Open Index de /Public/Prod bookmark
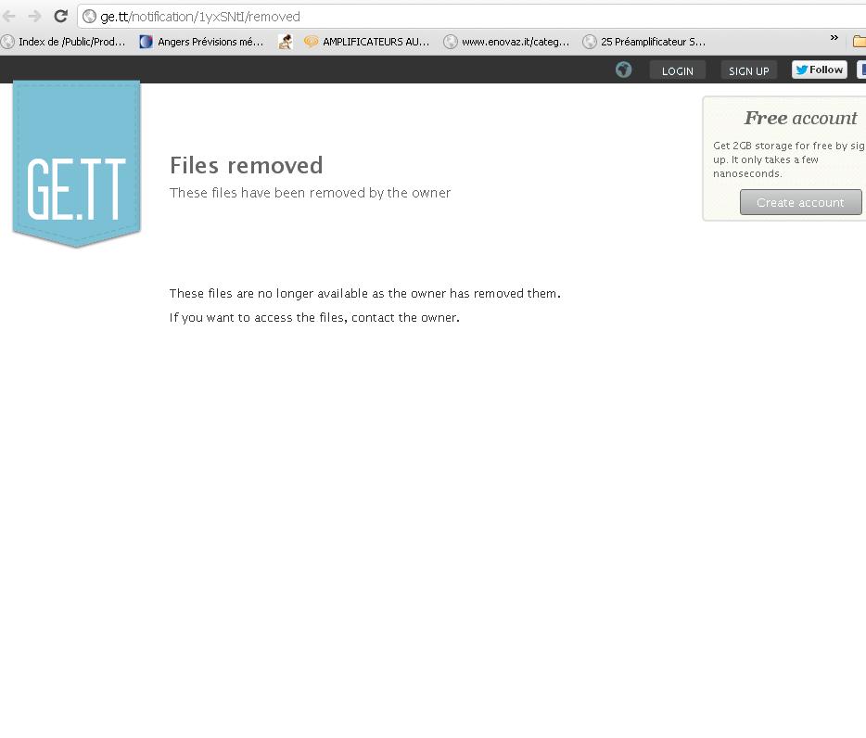The width and height of the screenshot is (866, 738). click(64, 42)
